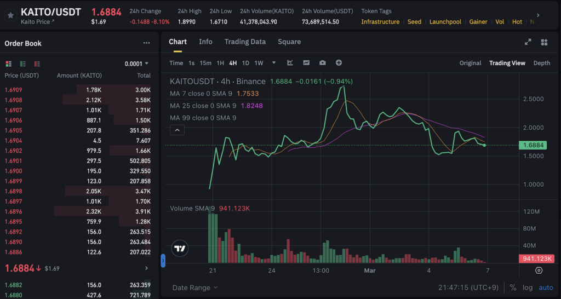The image size is (561, 299).
Task: Select the sell order at price 1.6904
Action: (78, 141)
